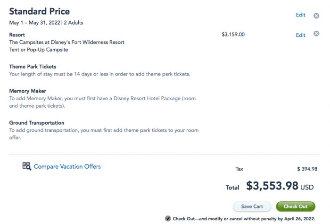The width and height of the screenshot is (330, 224).
Task: Click The Campsites at Disney's Fort Wilderness Resort
Action: (x=67, y=42)
